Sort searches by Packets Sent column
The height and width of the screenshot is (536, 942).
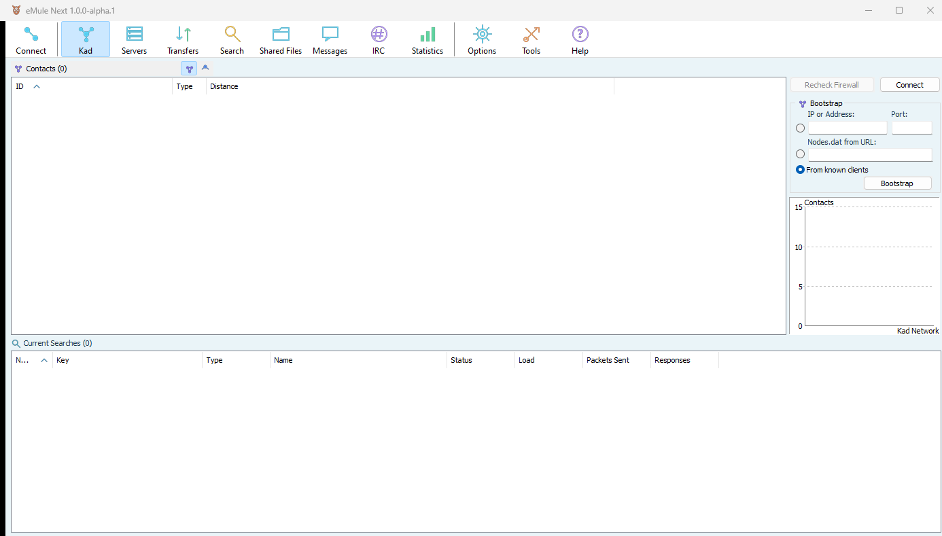(616, 360)
